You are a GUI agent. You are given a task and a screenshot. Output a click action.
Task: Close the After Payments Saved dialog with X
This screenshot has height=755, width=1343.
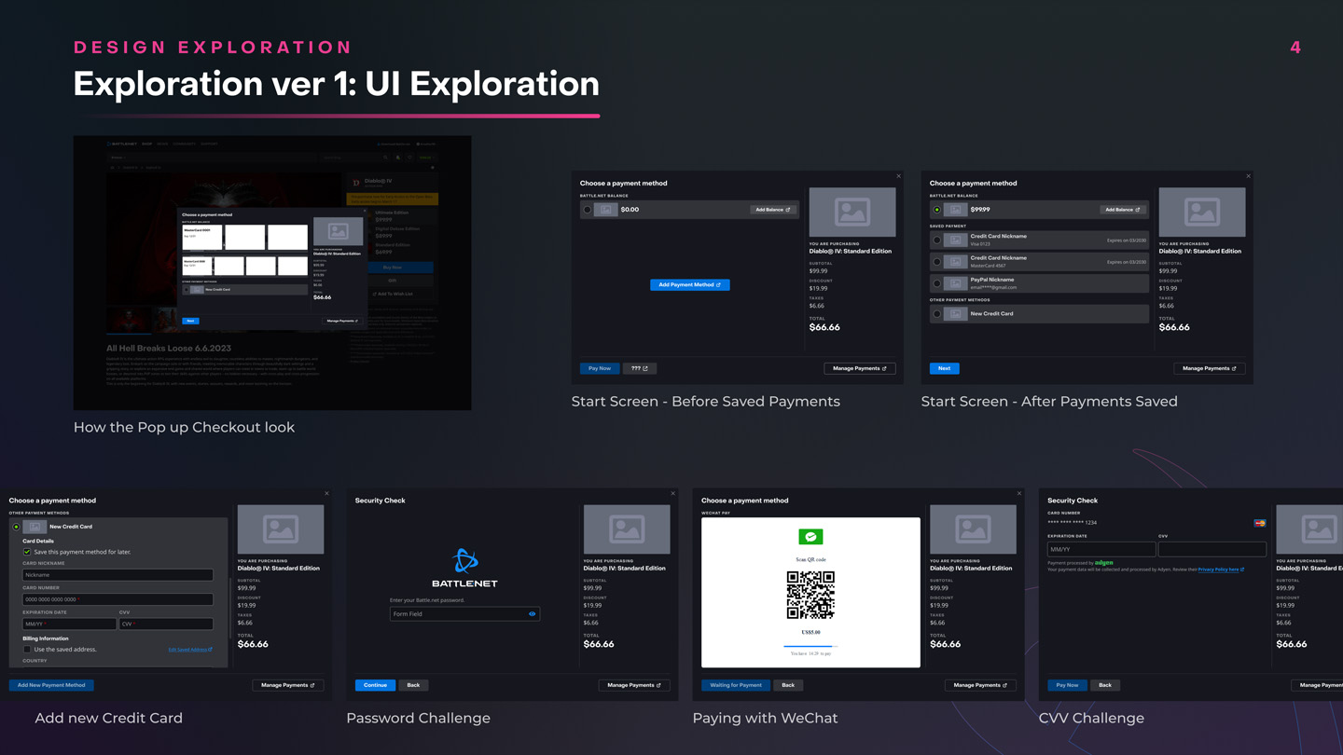[1249, 176]
